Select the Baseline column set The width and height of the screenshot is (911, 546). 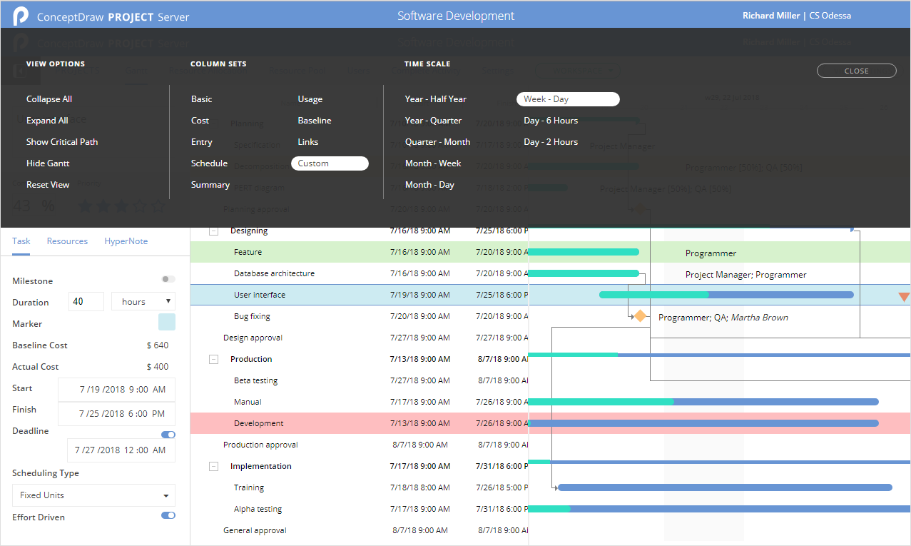(x=315, y=121)
